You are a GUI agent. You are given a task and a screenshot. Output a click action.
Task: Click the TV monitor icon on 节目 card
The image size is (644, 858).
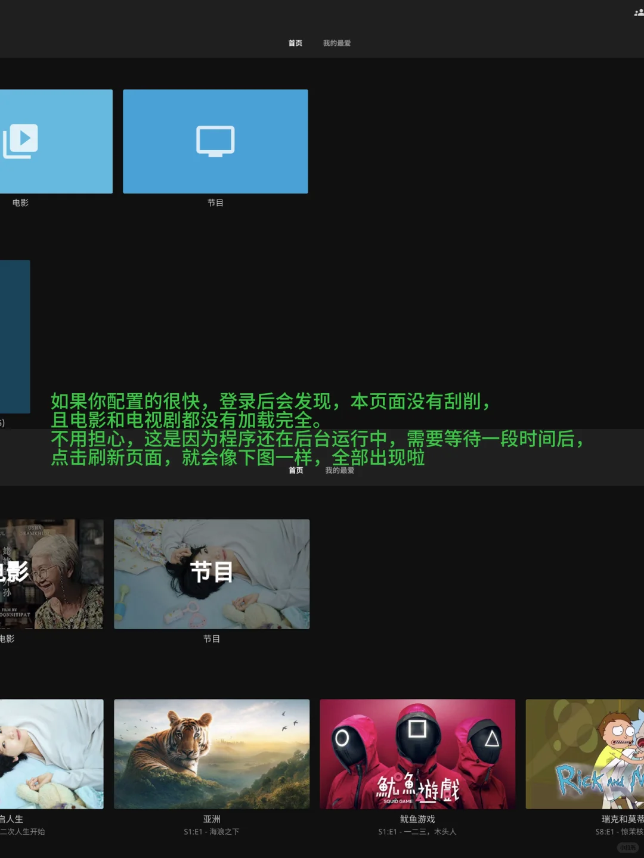(215, 141)
